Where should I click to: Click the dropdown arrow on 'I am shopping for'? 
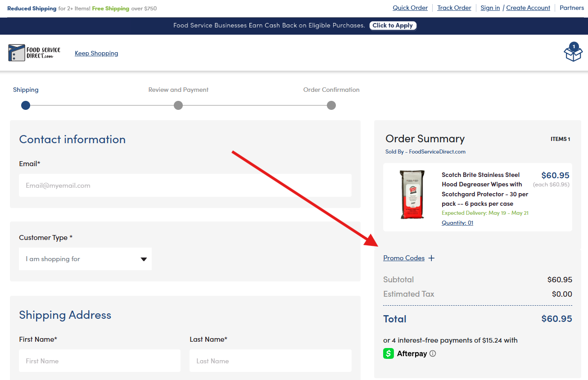(144, 259)
